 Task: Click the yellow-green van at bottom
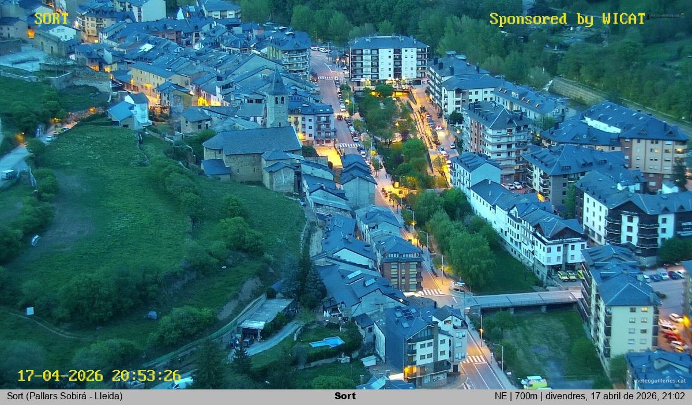click(535, 382)
